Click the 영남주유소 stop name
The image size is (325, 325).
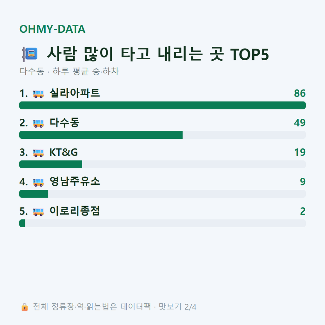tap(75, 181)
